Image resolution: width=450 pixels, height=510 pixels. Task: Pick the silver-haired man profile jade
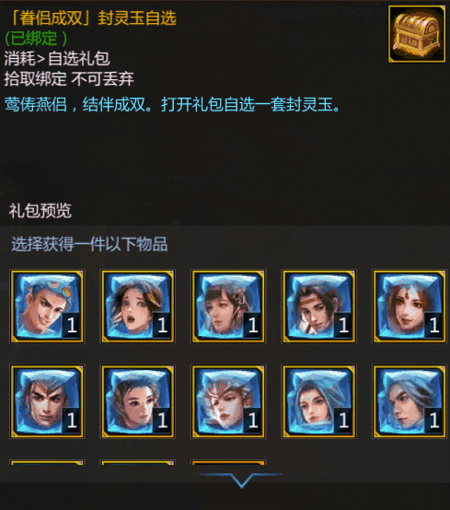click(410, 401)
